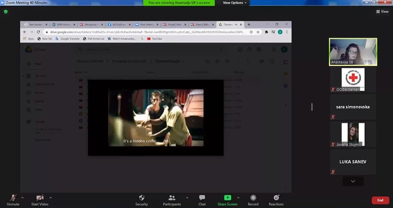Open the Participants panel
This screenshot has width=393, height=208.
click(x=172, y=200)
